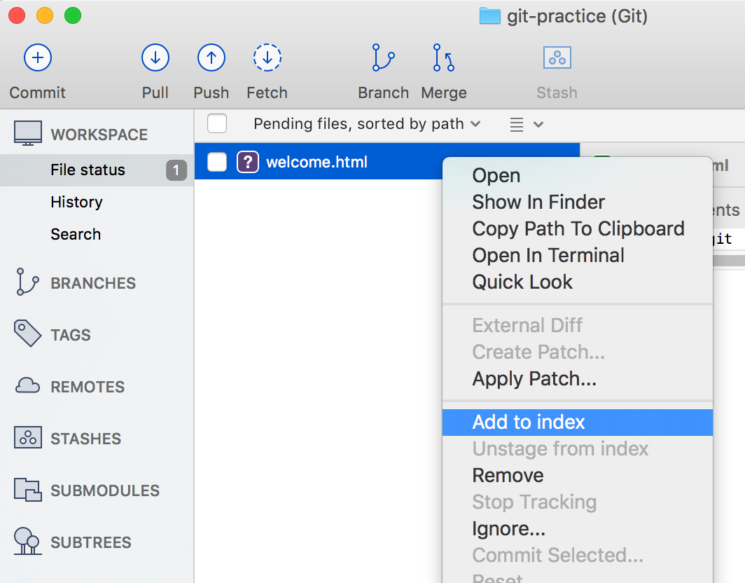The height and width of the screenshot is (583, 745).
Task: Toggle the select-all pending files checkbox
Action: point(217,124)
